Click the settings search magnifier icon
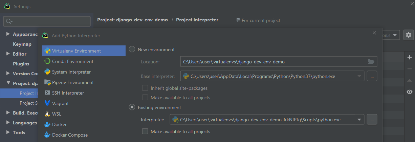Viewport: 415px width, 142px height. pos(8,21)
